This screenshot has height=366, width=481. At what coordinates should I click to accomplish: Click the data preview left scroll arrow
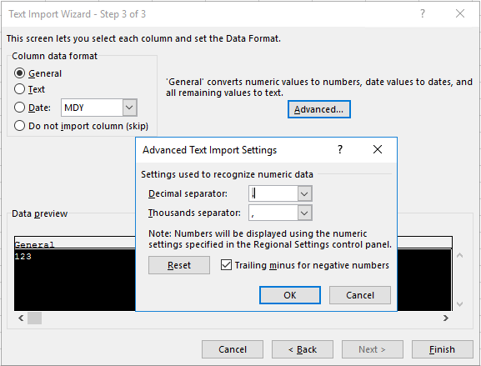[x=21, y=318]
